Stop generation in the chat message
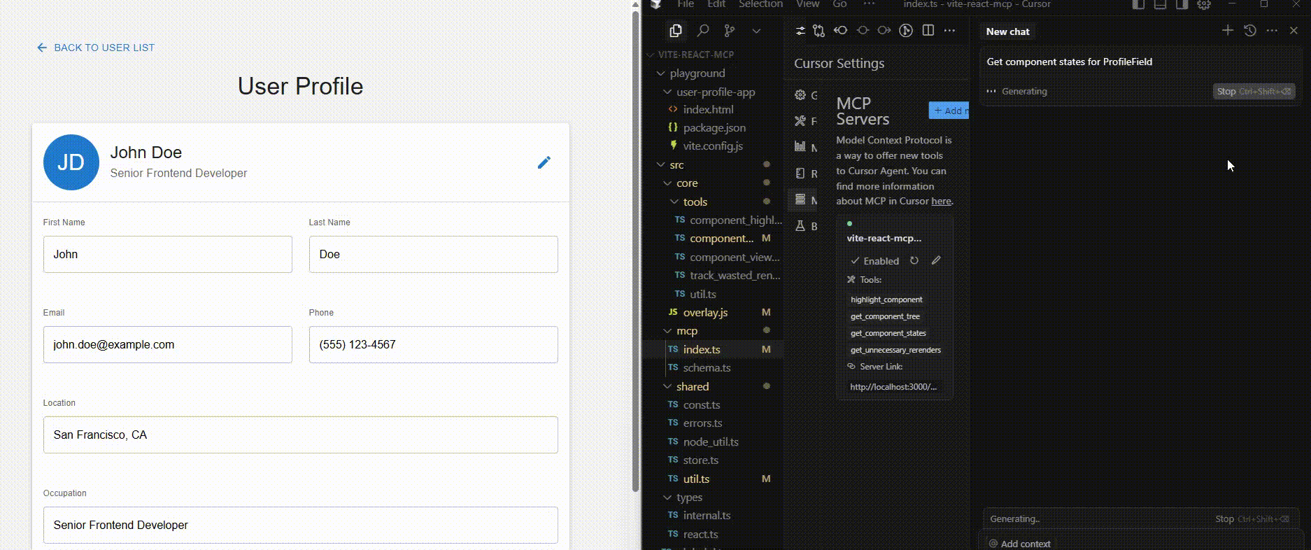Screen dimensions: 1311x550 pos(1254,92)
